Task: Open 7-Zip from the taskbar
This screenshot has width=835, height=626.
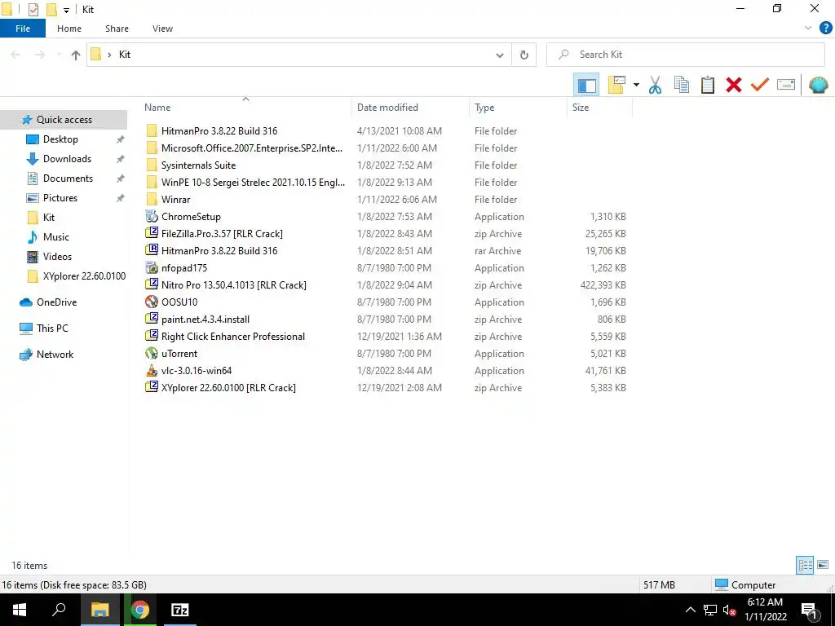Action: (180, 610)
